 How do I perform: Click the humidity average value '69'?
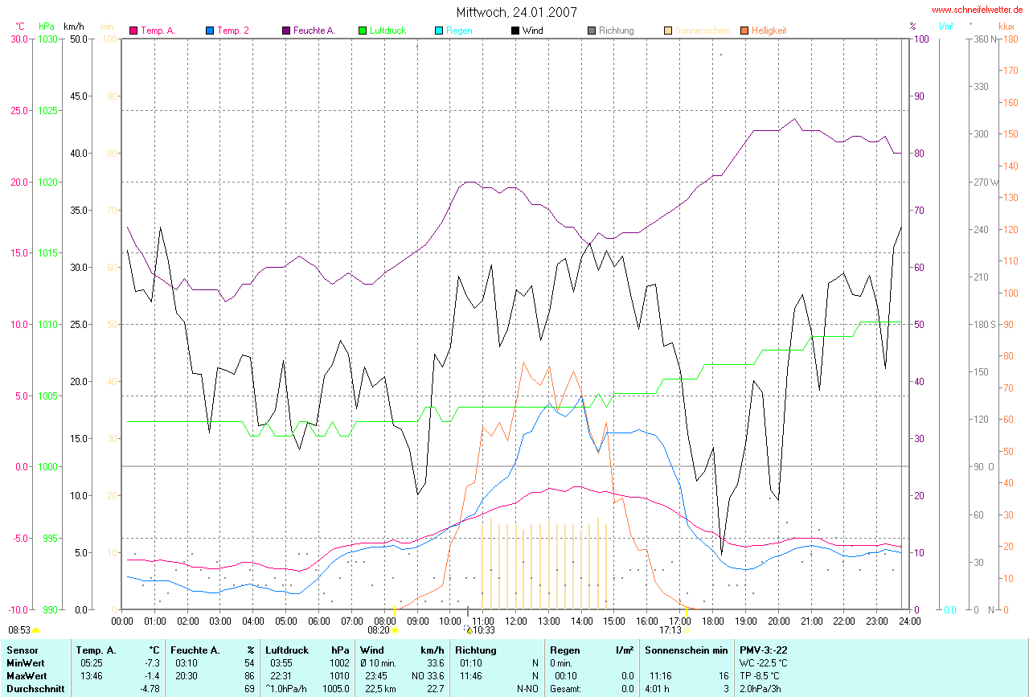(x=250, y=688)
